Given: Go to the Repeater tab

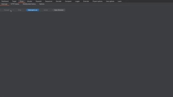Looking at the screenshot, I should point(39,1).
